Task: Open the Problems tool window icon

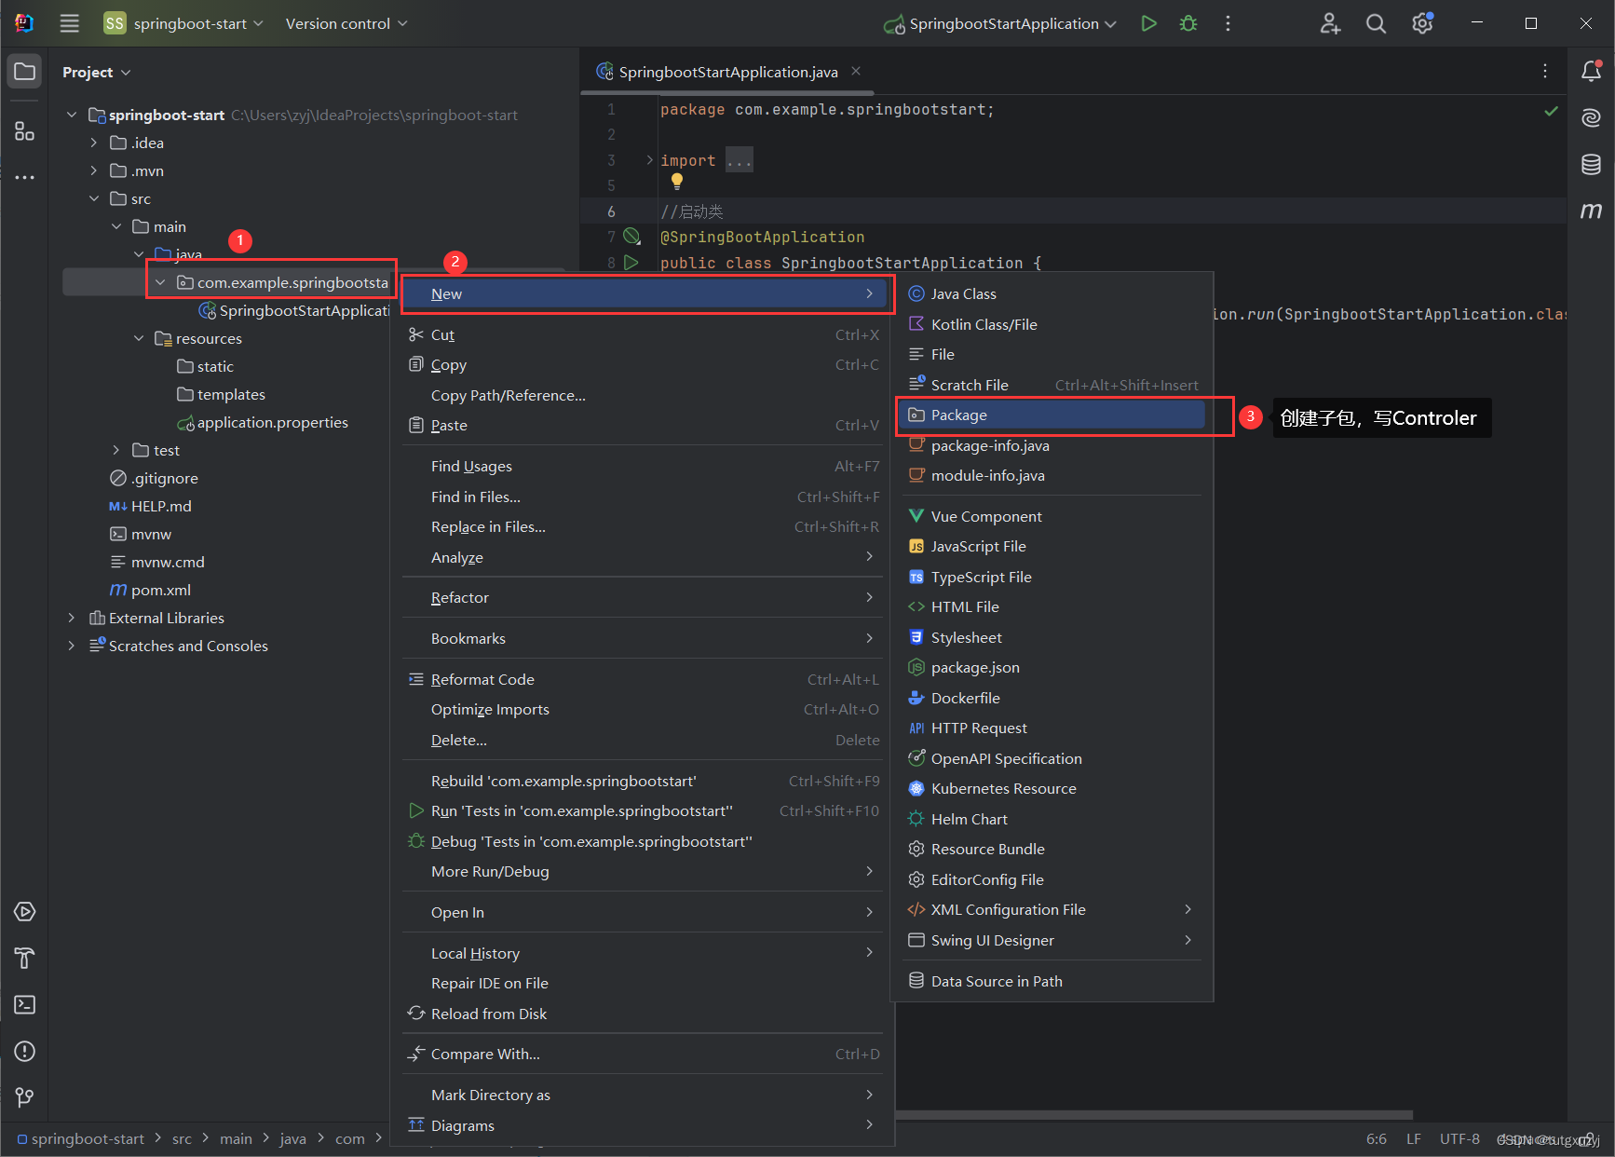Action: tap(25, 1051)
